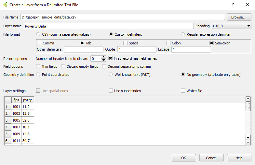Enable the Comma delimiter checkbox
Image resolution: width=255 pixels, height=165 pixels.
[39, 43]
